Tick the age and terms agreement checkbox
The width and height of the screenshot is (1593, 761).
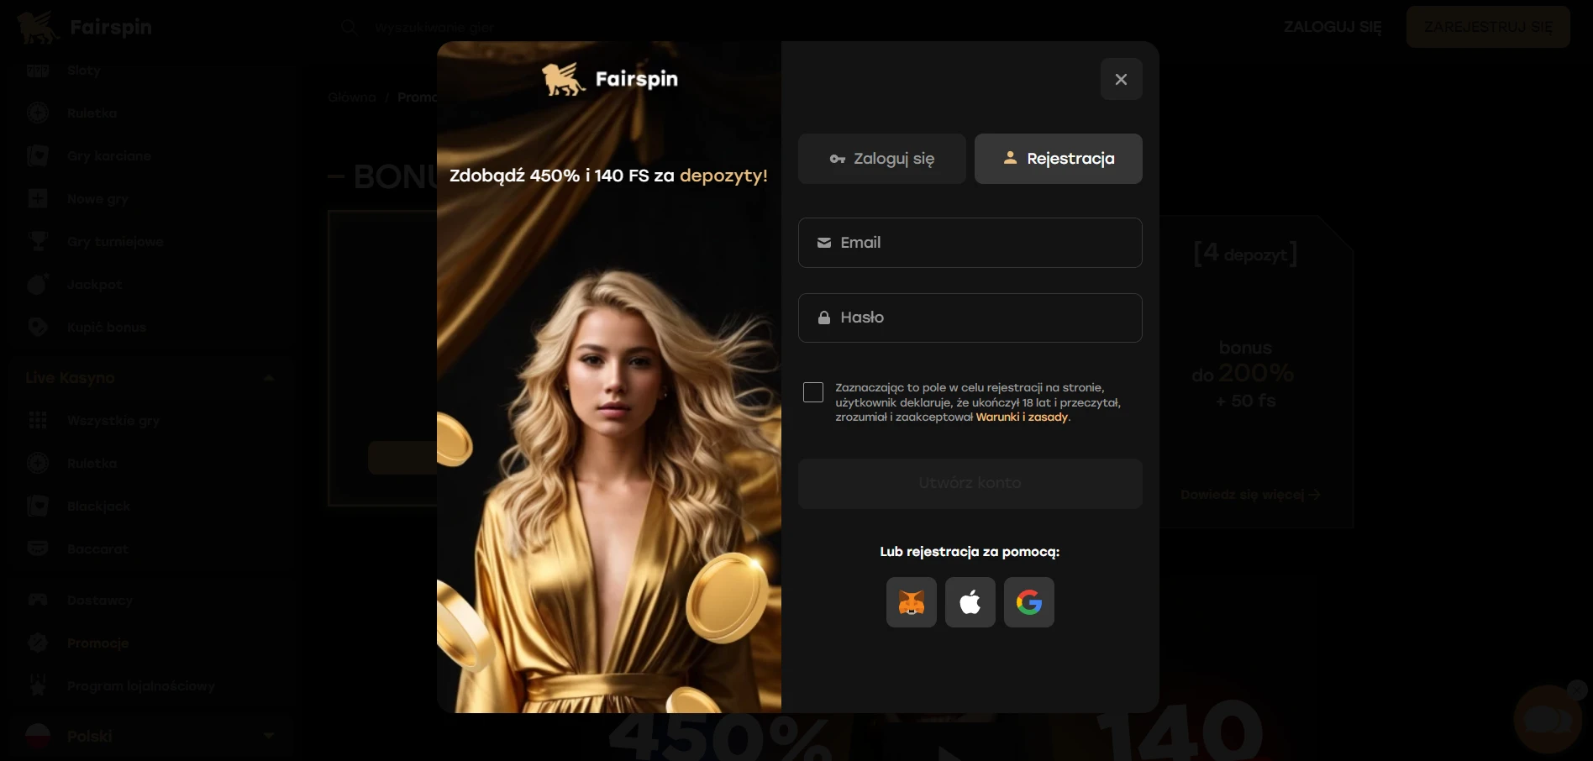pyautogui.click(x=813, y=392)
